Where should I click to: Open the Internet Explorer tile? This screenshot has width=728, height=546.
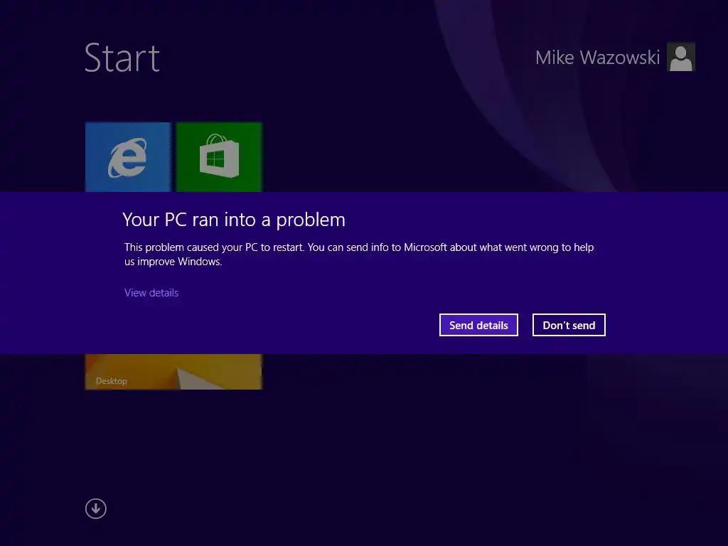128,157
